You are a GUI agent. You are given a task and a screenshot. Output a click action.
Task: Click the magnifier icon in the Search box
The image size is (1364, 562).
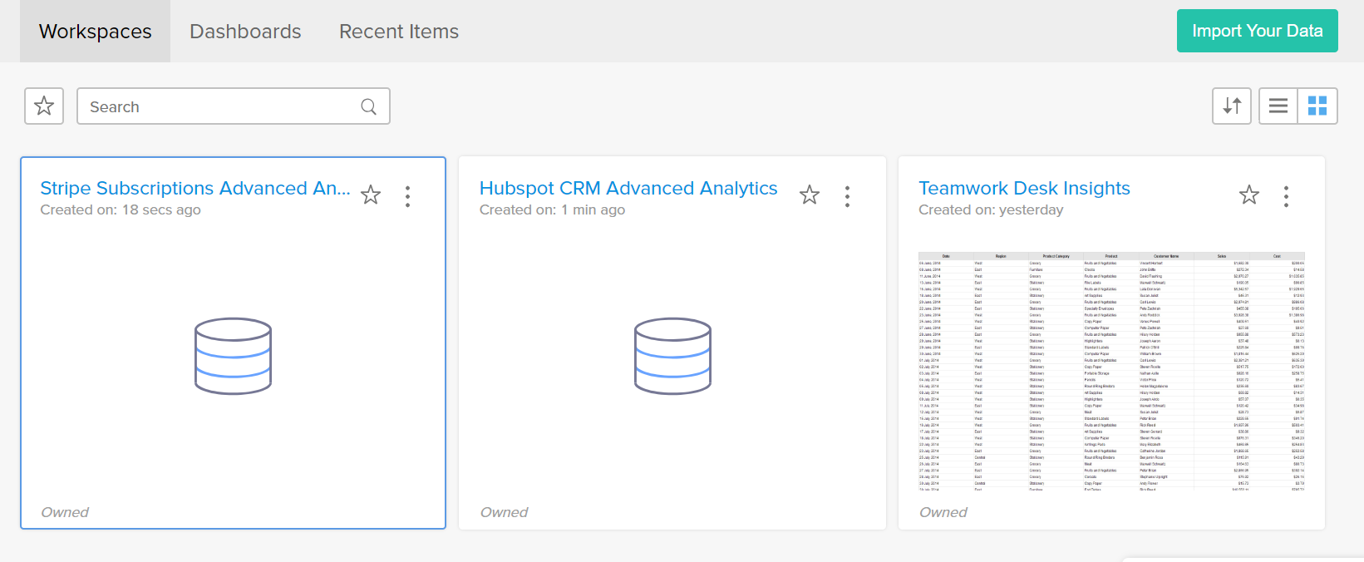[368, 106]
